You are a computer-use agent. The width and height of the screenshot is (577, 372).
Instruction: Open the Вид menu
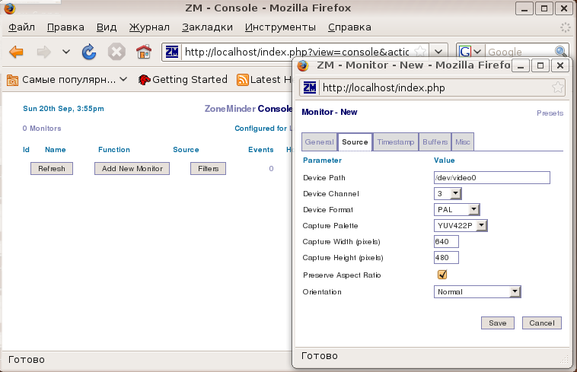pos(107,27)
